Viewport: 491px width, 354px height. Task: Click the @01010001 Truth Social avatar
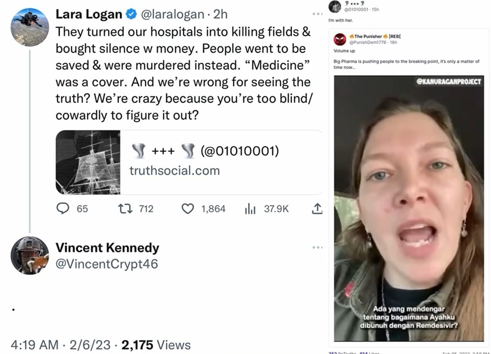(335, 6)
